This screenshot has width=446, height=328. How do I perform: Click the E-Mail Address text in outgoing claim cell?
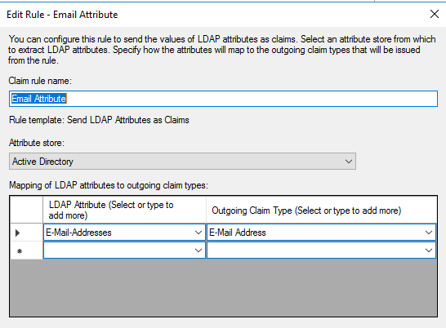[238, 233]
